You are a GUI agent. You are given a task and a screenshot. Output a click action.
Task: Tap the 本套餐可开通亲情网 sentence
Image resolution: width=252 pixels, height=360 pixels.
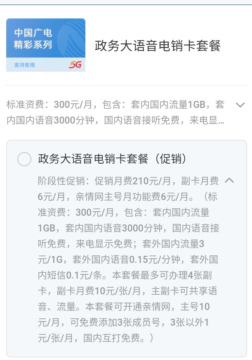127,307
